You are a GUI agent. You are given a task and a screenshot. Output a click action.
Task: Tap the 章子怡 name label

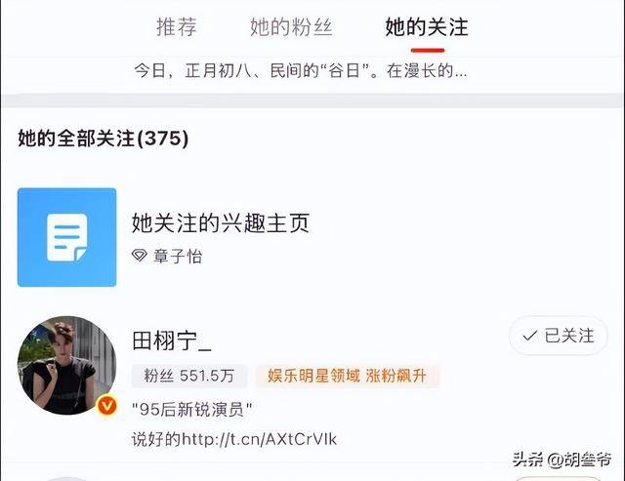[178, 256]
